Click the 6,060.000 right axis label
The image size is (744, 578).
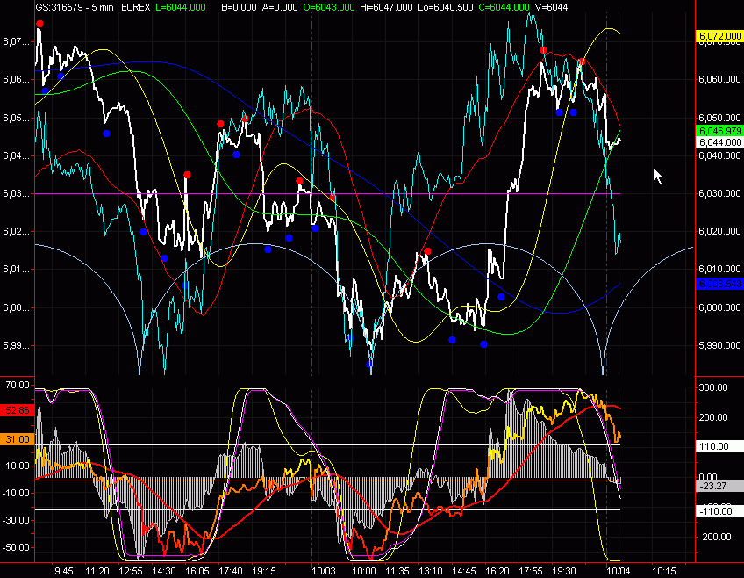719,79
